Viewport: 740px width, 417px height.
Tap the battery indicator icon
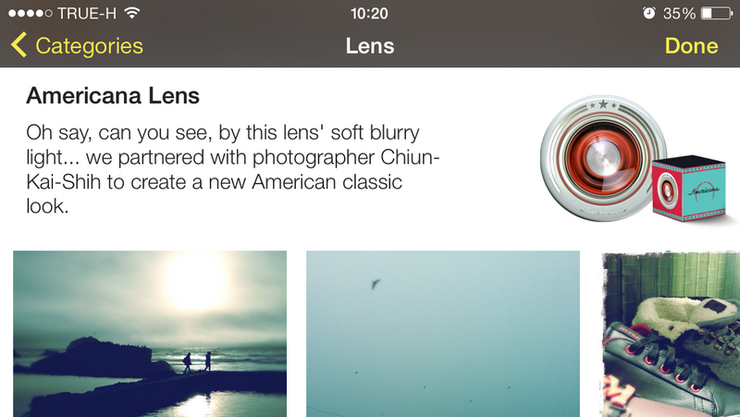(x=717, y=13)
